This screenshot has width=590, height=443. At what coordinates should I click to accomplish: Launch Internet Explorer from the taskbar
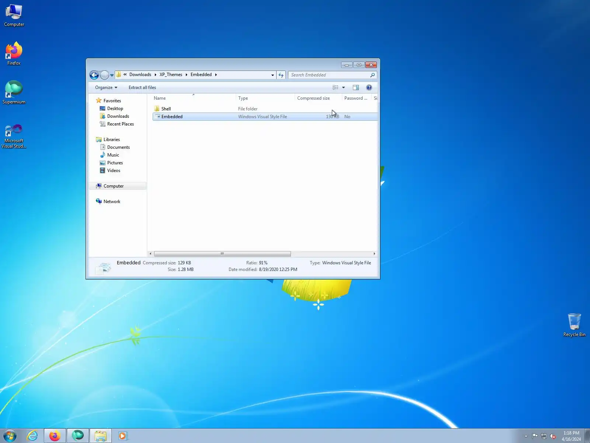click(x=32, y=436)
